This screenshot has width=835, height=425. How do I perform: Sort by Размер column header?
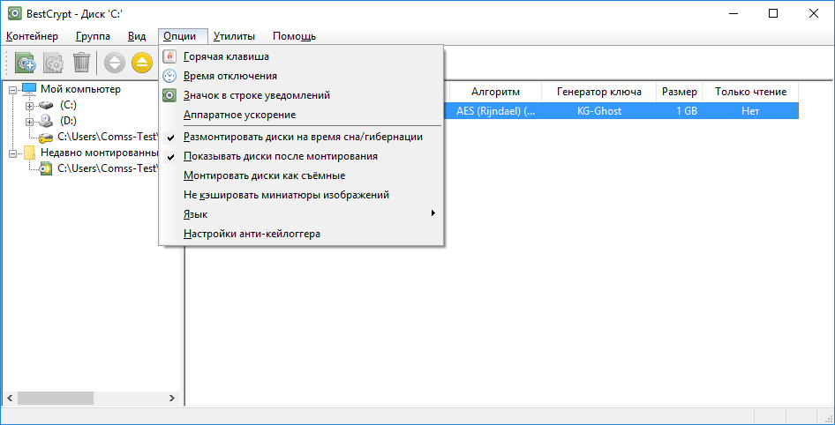click(x=680, y=92)
